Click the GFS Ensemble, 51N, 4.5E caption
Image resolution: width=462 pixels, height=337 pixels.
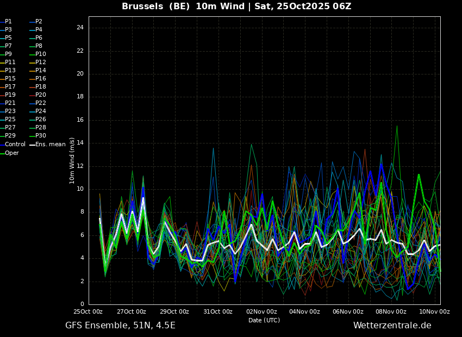coord(120,326)
